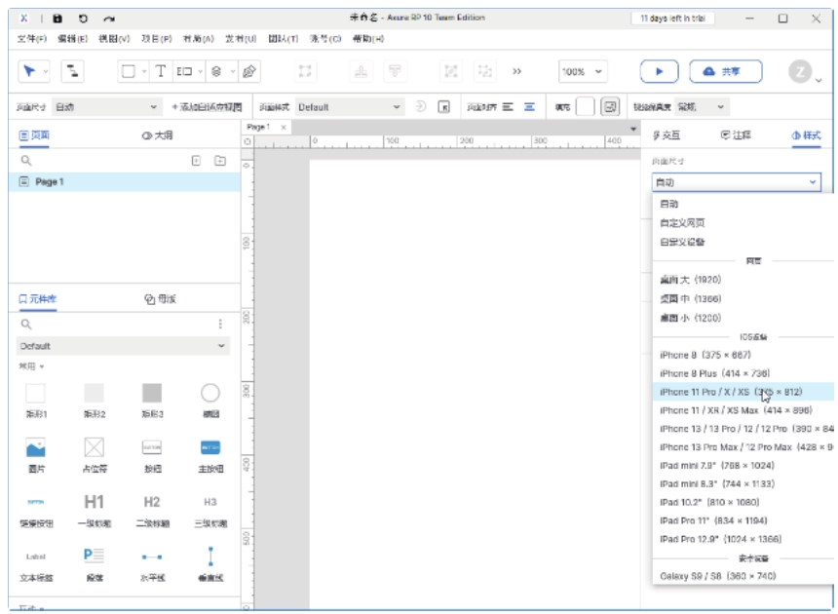
Task: Select the Text (T) insert tool
Action: point(161,71)
